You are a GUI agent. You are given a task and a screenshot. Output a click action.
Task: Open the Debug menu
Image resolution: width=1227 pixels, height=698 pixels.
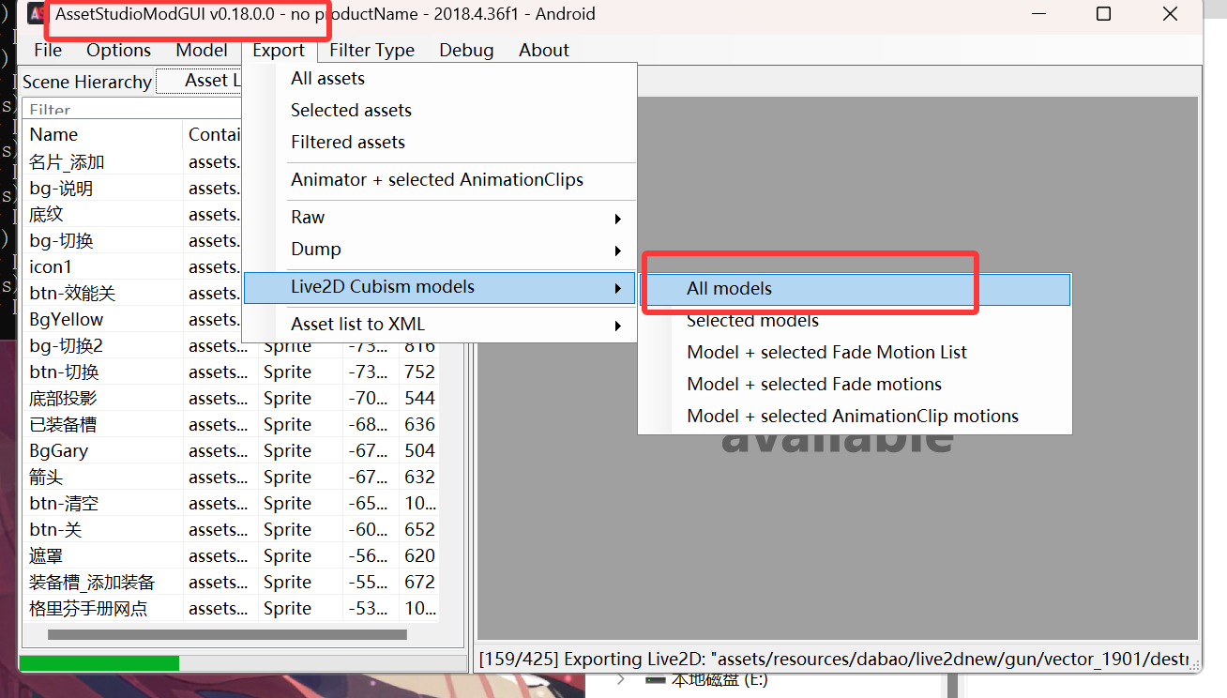click(x=466, y=50)
